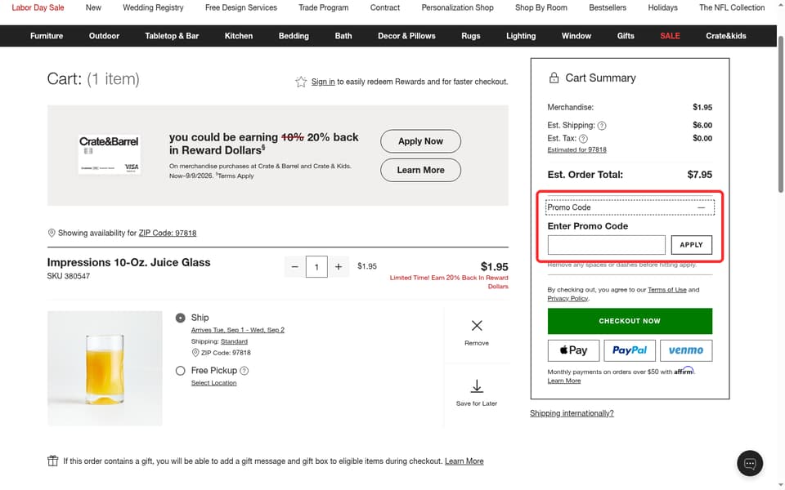Open the Bath menu
This screenshot has height=490, width=785.
[x=343, y=36]
